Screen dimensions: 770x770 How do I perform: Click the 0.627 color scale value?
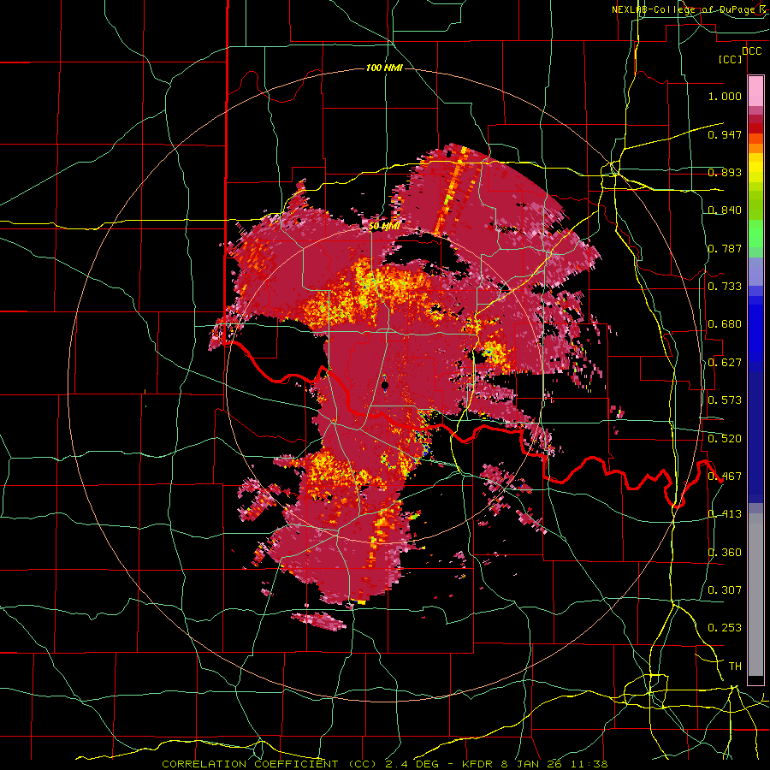[725, 363]
